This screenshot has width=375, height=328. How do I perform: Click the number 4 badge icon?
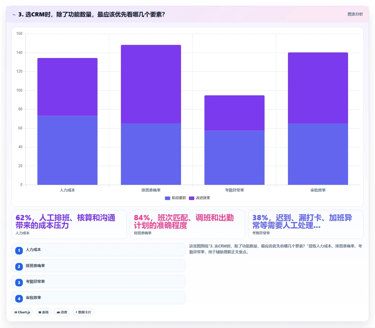click(19, 299)
